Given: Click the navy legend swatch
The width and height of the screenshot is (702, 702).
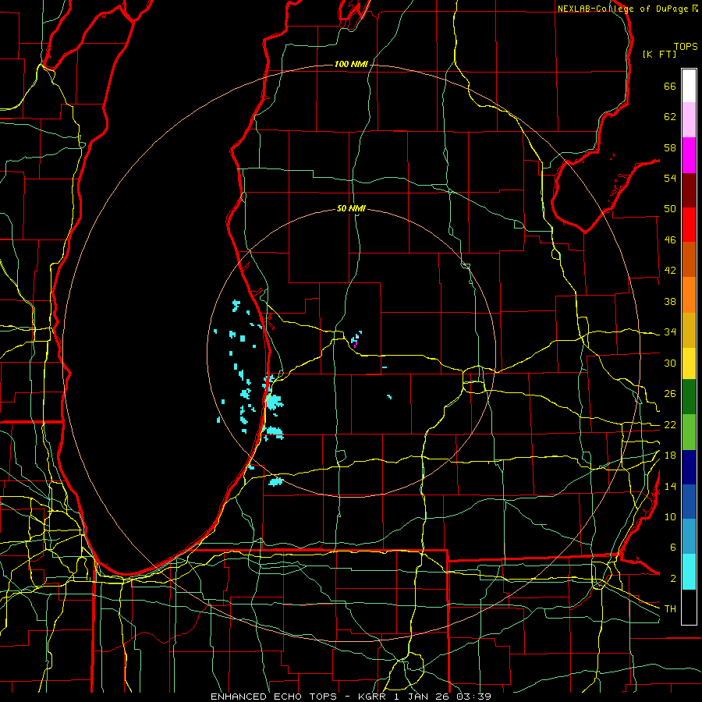Looking at the screenshot, I should tap(689, 467).
